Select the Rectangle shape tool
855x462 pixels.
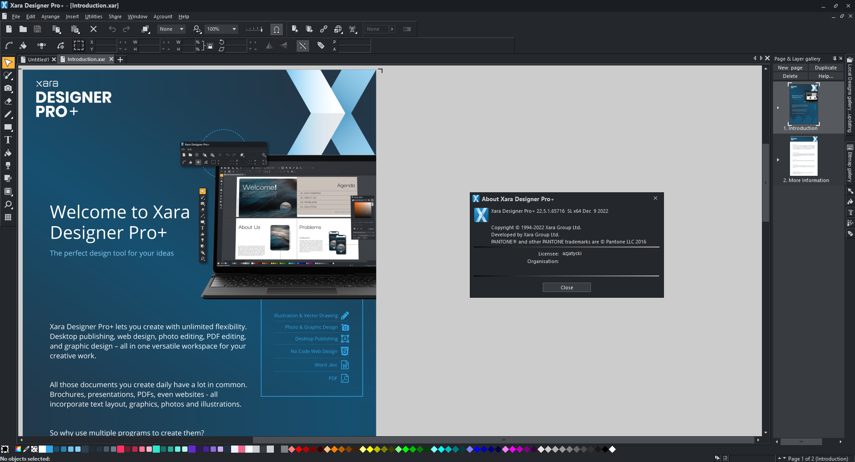tap(8, 127)
